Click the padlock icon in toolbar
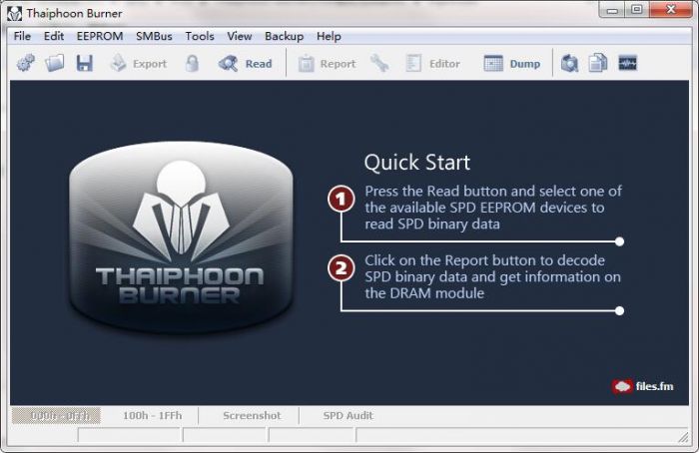This screenshot has height=453, width=699. tap(193, 64)
